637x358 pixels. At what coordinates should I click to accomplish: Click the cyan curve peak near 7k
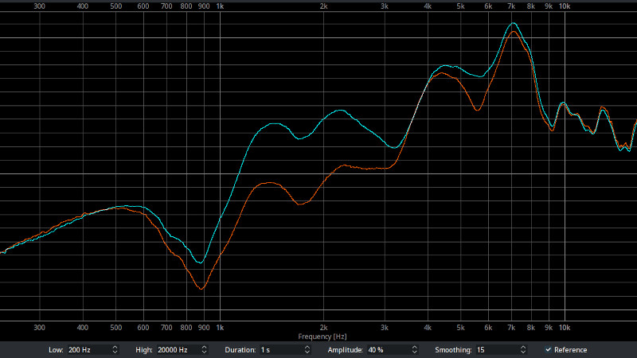[x=514, y=24]
